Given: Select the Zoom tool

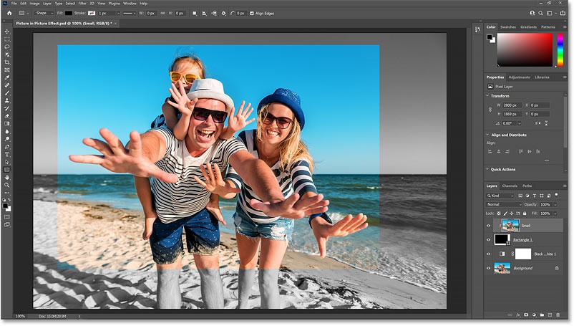Looking at the screenshot, I should tap(7, 185).
